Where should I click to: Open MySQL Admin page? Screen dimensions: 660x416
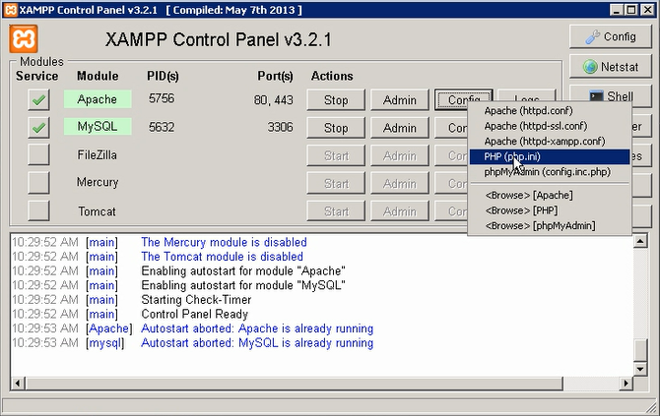tap(400, 128)
